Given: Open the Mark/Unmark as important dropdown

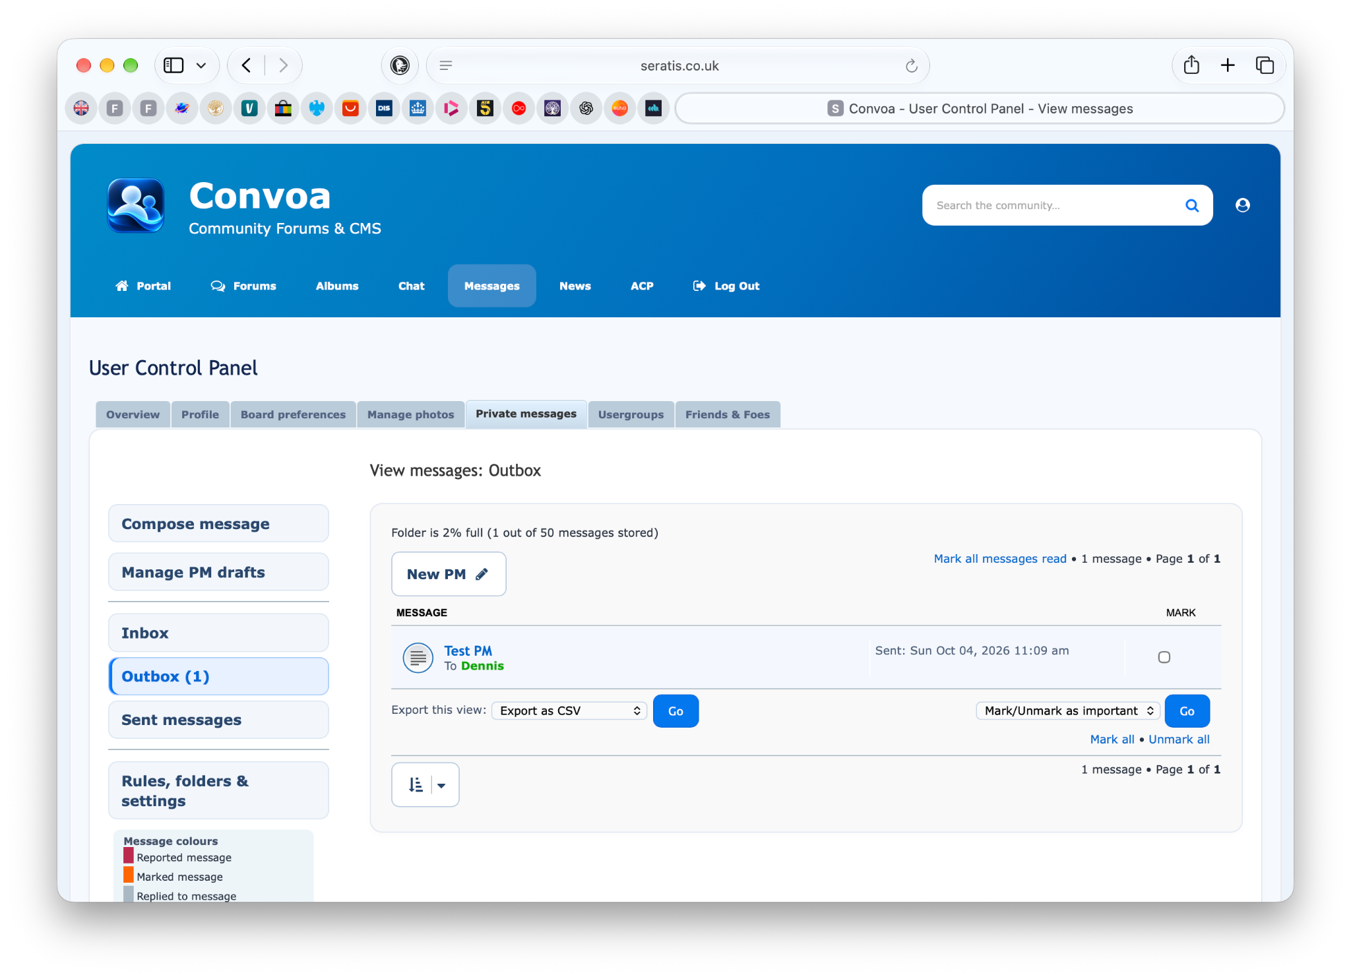Looking at the screenshot, I should pyautogui.click(x=1067, y=710).
